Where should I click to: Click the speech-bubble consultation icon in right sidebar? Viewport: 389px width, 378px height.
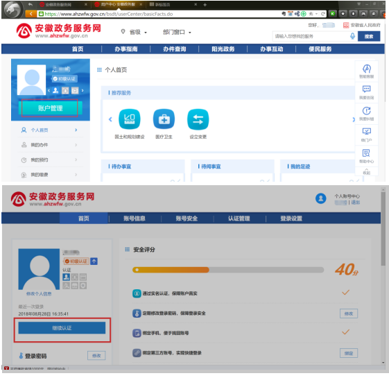tap(366, 92)
